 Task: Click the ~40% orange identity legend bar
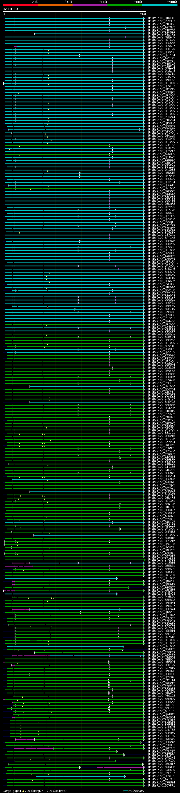click(x=55, y=5)
